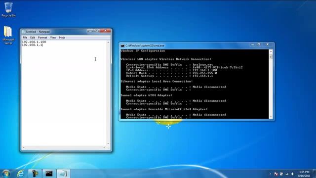Launch Internet Explorer from the taskbar
316x178 pixels.
click(x=20, y=174)
